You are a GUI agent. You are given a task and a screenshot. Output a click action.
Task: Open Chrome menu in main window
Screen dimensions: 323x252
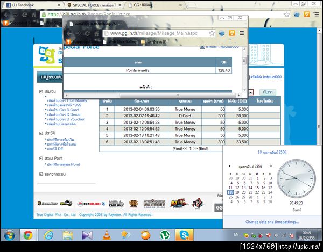317,15
